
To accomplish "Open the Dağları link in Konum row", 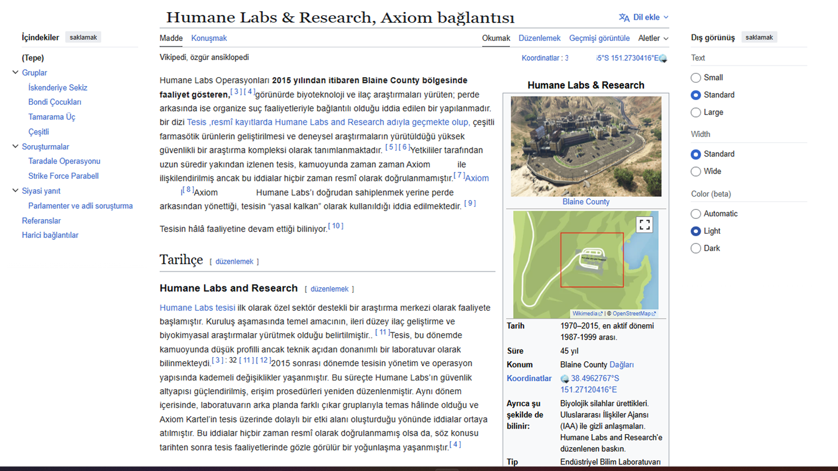I will (x=622, y=365).
